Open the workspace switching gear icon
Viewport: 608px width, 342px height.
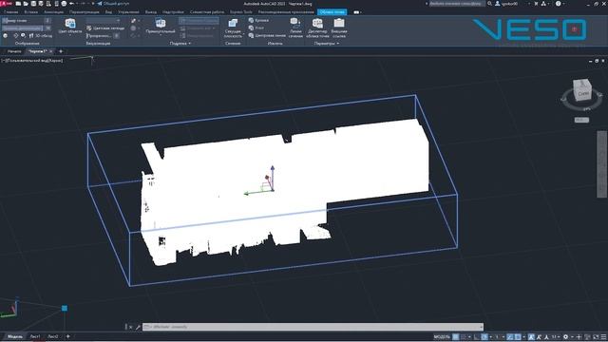click(565, 336)
